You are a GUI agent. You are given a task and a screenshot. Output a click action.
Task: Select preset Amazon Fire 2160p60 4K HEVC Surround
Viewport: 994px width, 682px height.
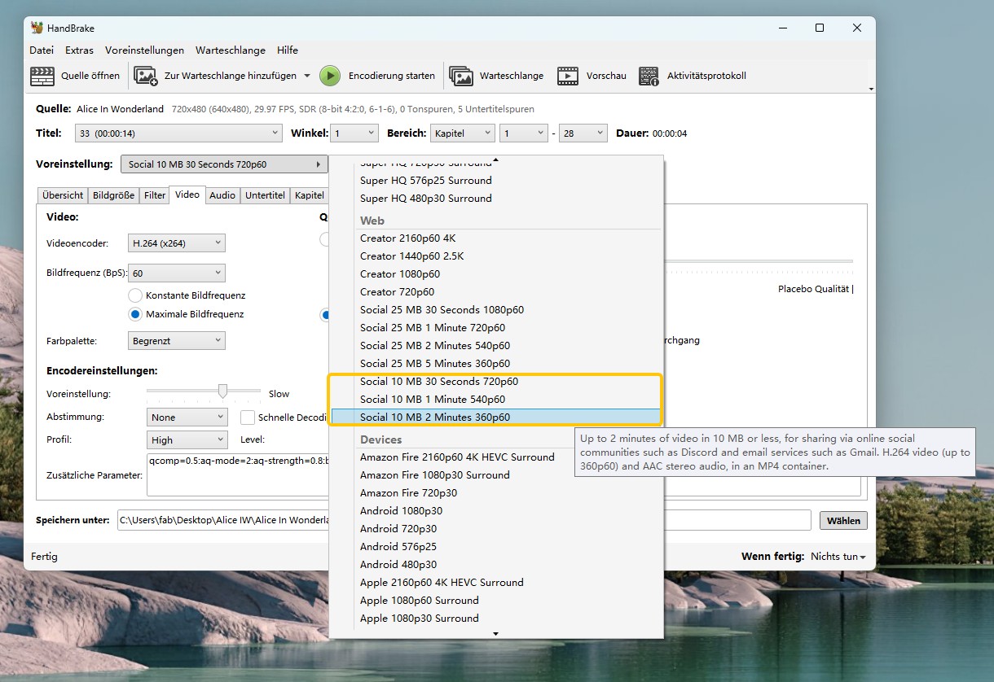[x=457, y=457]
